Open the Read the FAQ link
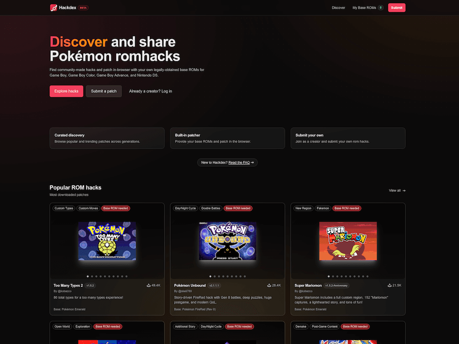The width and height of the screenshot is (459, 344). [x=239, y=162]
